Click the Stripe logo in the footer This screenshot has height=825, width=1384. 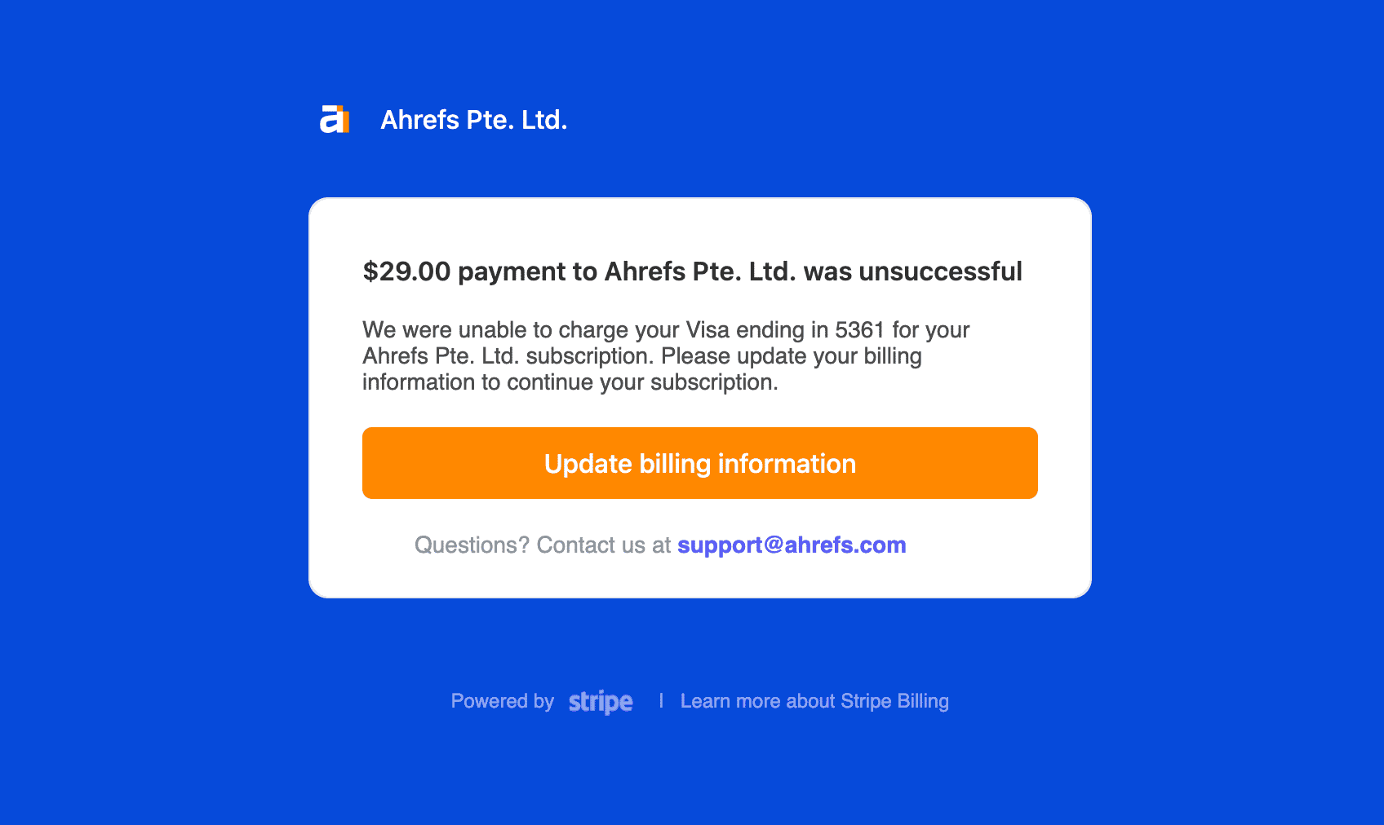(601, 702)
